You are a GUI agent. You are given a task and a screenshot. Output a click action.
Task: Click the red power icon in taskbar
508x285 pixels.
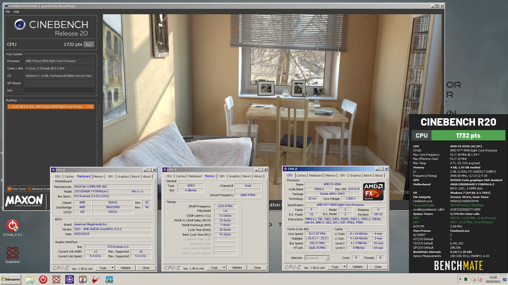[x=43, y=279]
